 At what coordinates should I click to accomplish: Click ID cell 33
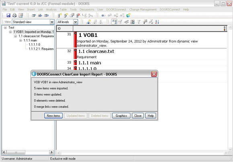(69, 63)
